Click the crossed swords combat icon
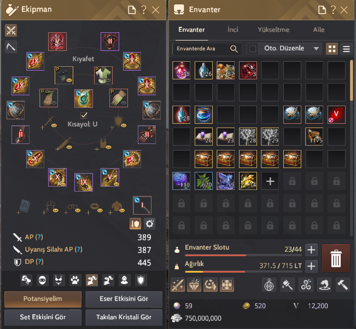 pos(11,31)
